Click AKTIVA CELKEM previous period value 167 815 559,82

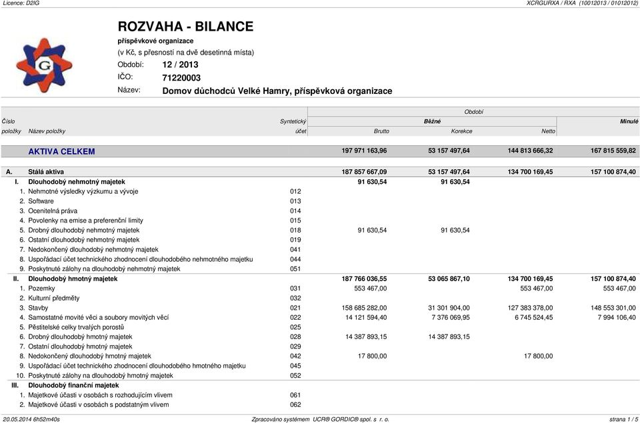coord(613,151)
